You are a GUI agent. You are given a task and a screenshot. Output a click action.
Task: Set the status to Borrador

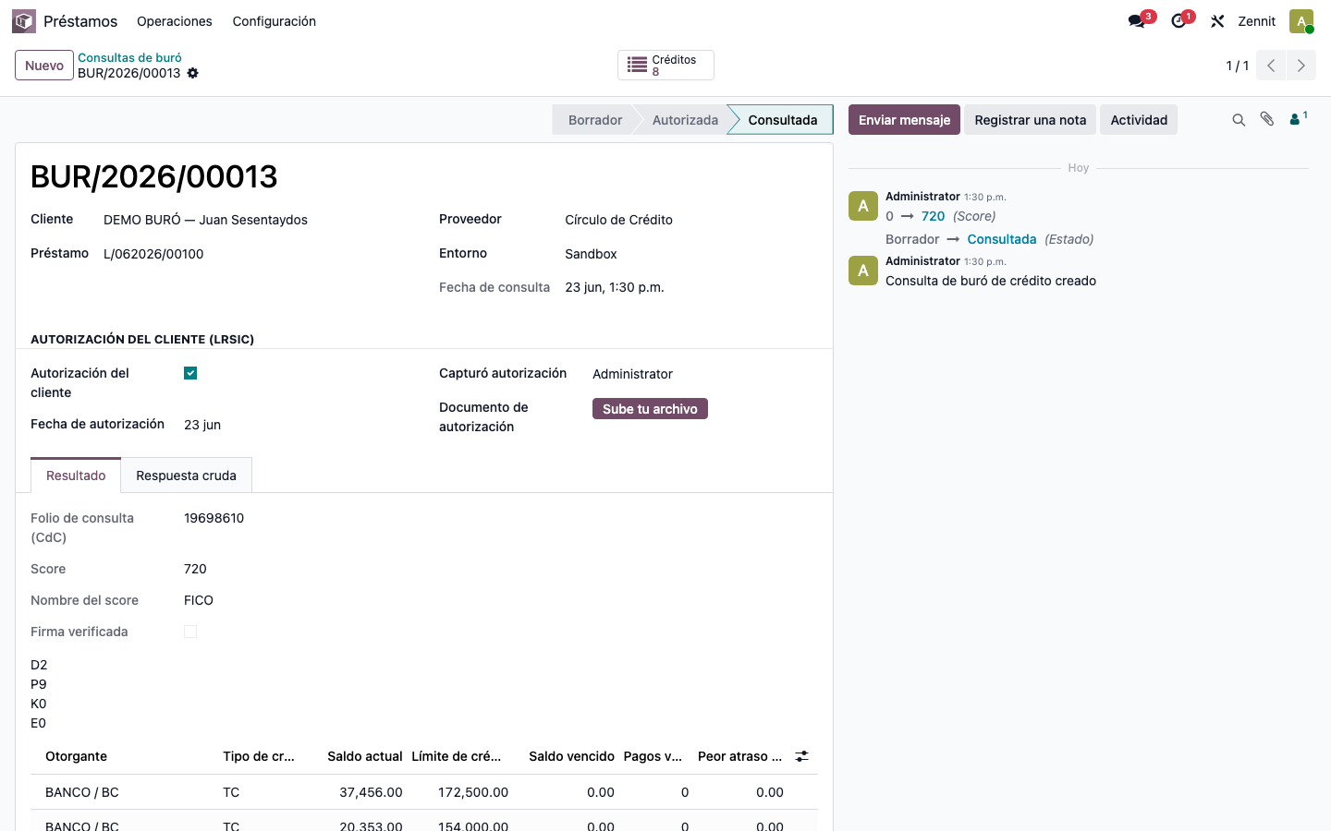(595, 120)
